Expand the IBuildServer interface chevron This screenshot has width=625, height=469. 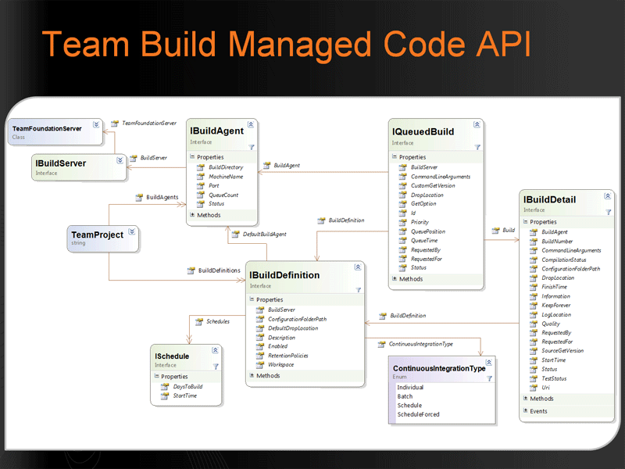pos(120,160)
